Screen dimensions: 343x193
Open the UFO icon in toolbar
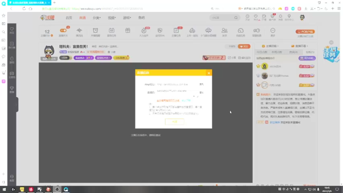tap(208, 32)
